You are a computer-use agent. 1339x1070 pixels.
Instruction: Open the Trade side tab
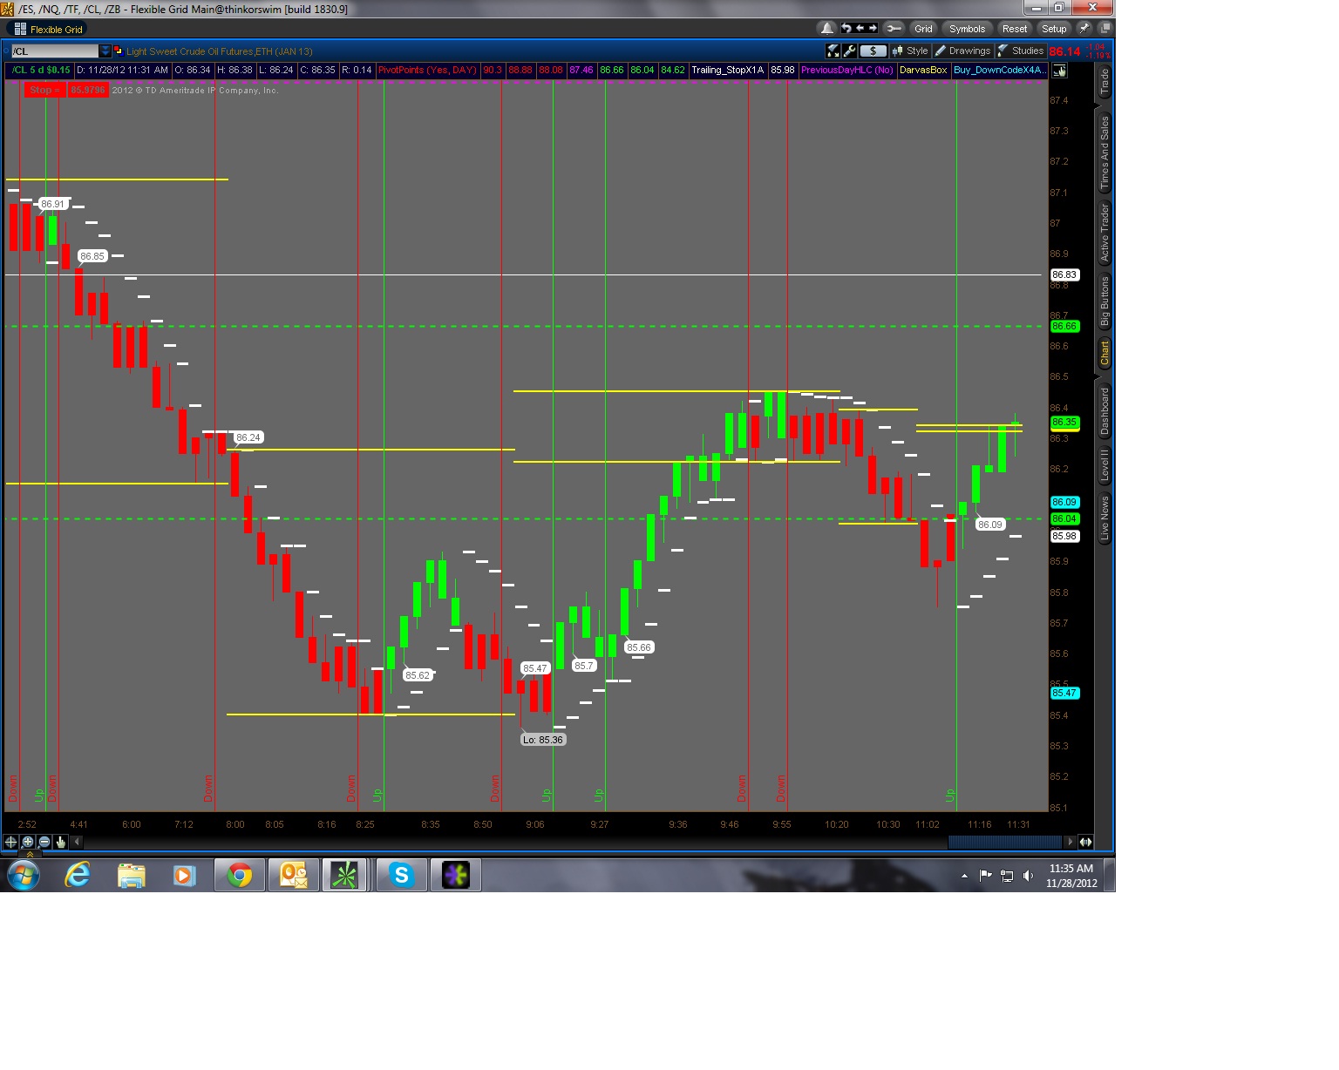coord(1105,82)
